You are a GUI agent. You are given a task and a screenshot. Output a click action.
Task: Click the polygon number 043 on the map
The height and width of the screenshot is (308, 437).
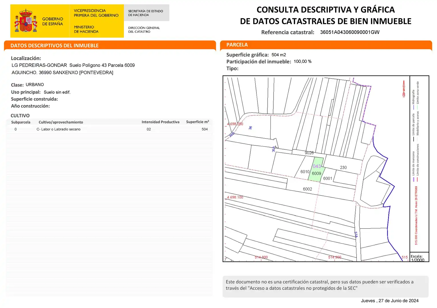pos(317,166)
